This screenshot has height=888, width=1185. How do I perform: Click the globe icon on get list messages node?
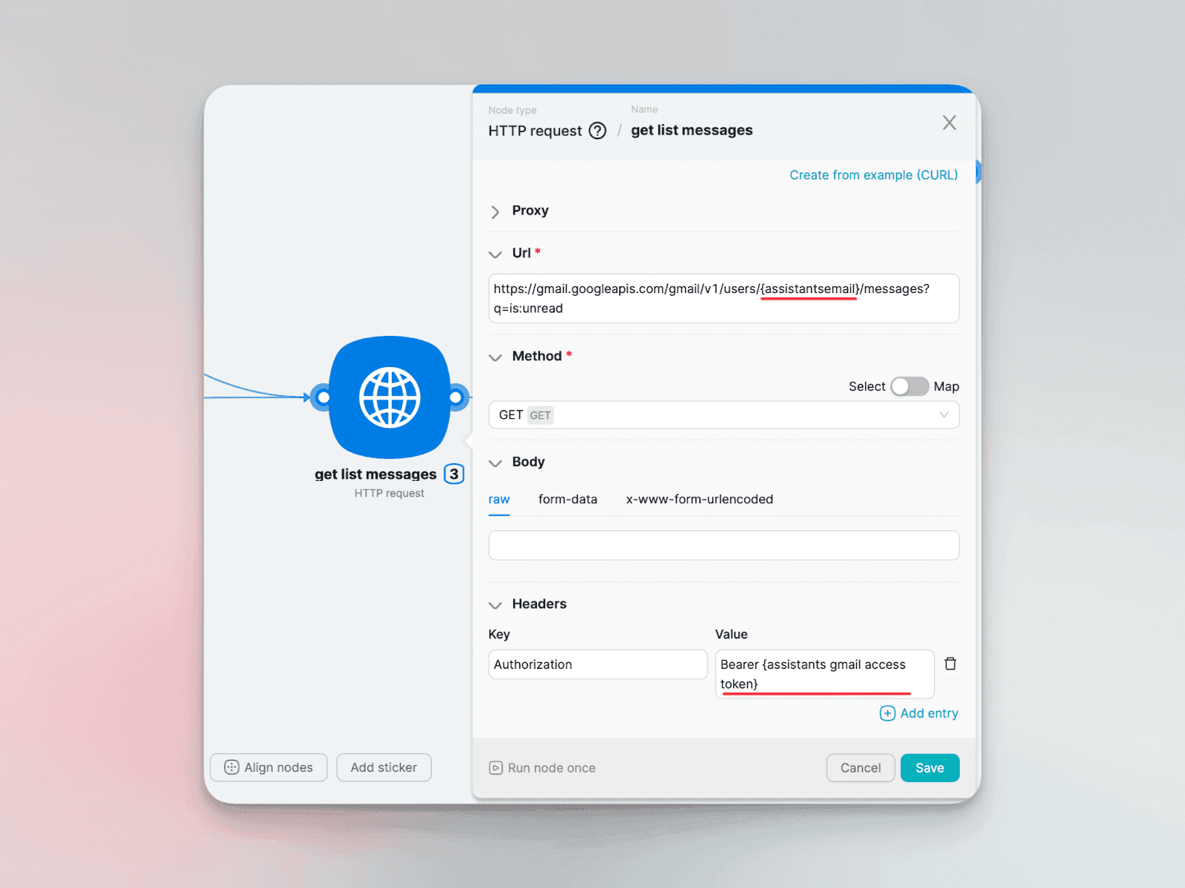[390, 397]
